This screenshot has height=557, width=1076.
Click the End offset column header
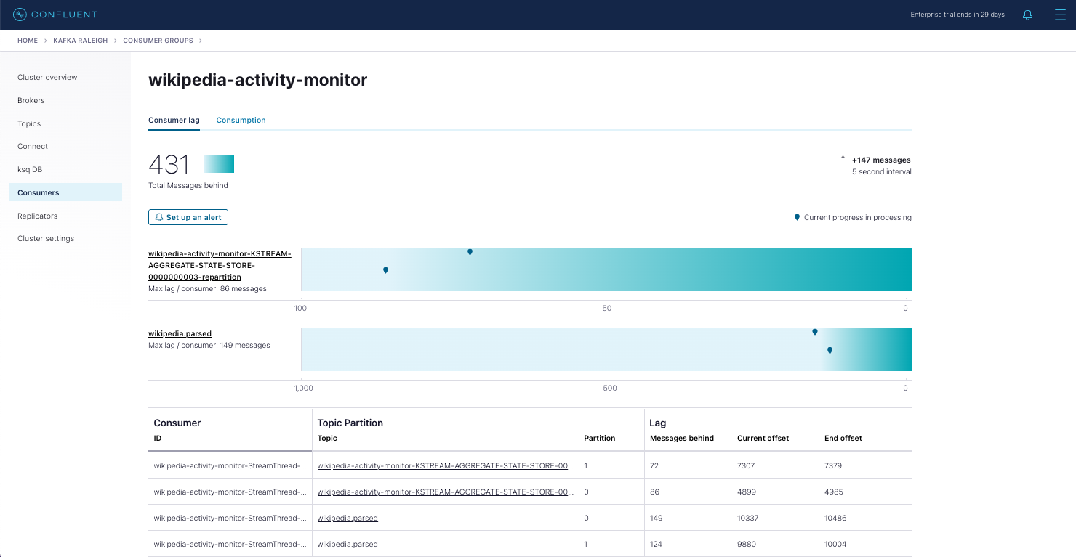click(843, 438)
